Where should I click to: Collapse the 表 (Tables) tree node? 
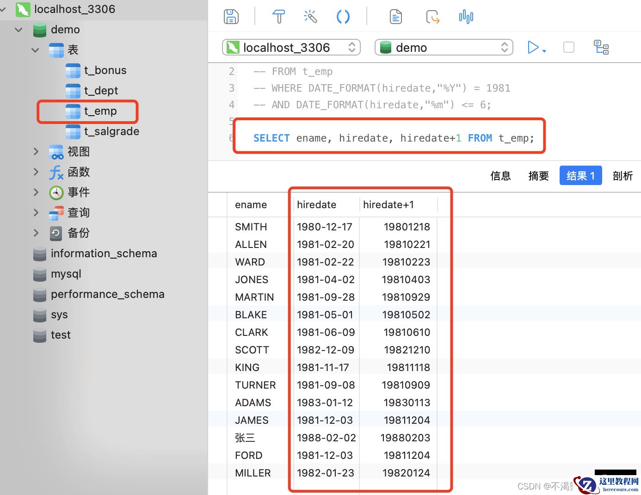pyautogui.click(x=35, y=50)
